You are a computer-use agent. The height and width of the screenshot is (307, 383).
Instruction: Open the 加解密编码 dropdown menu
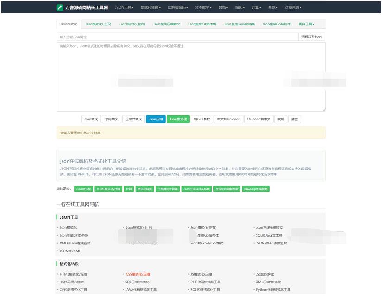point(178,7)
